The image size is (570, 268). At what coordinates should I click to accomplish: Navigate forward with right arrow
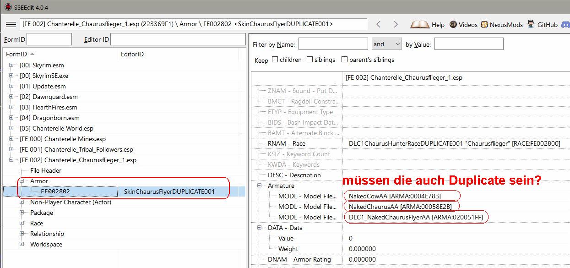tap(396, 25)
